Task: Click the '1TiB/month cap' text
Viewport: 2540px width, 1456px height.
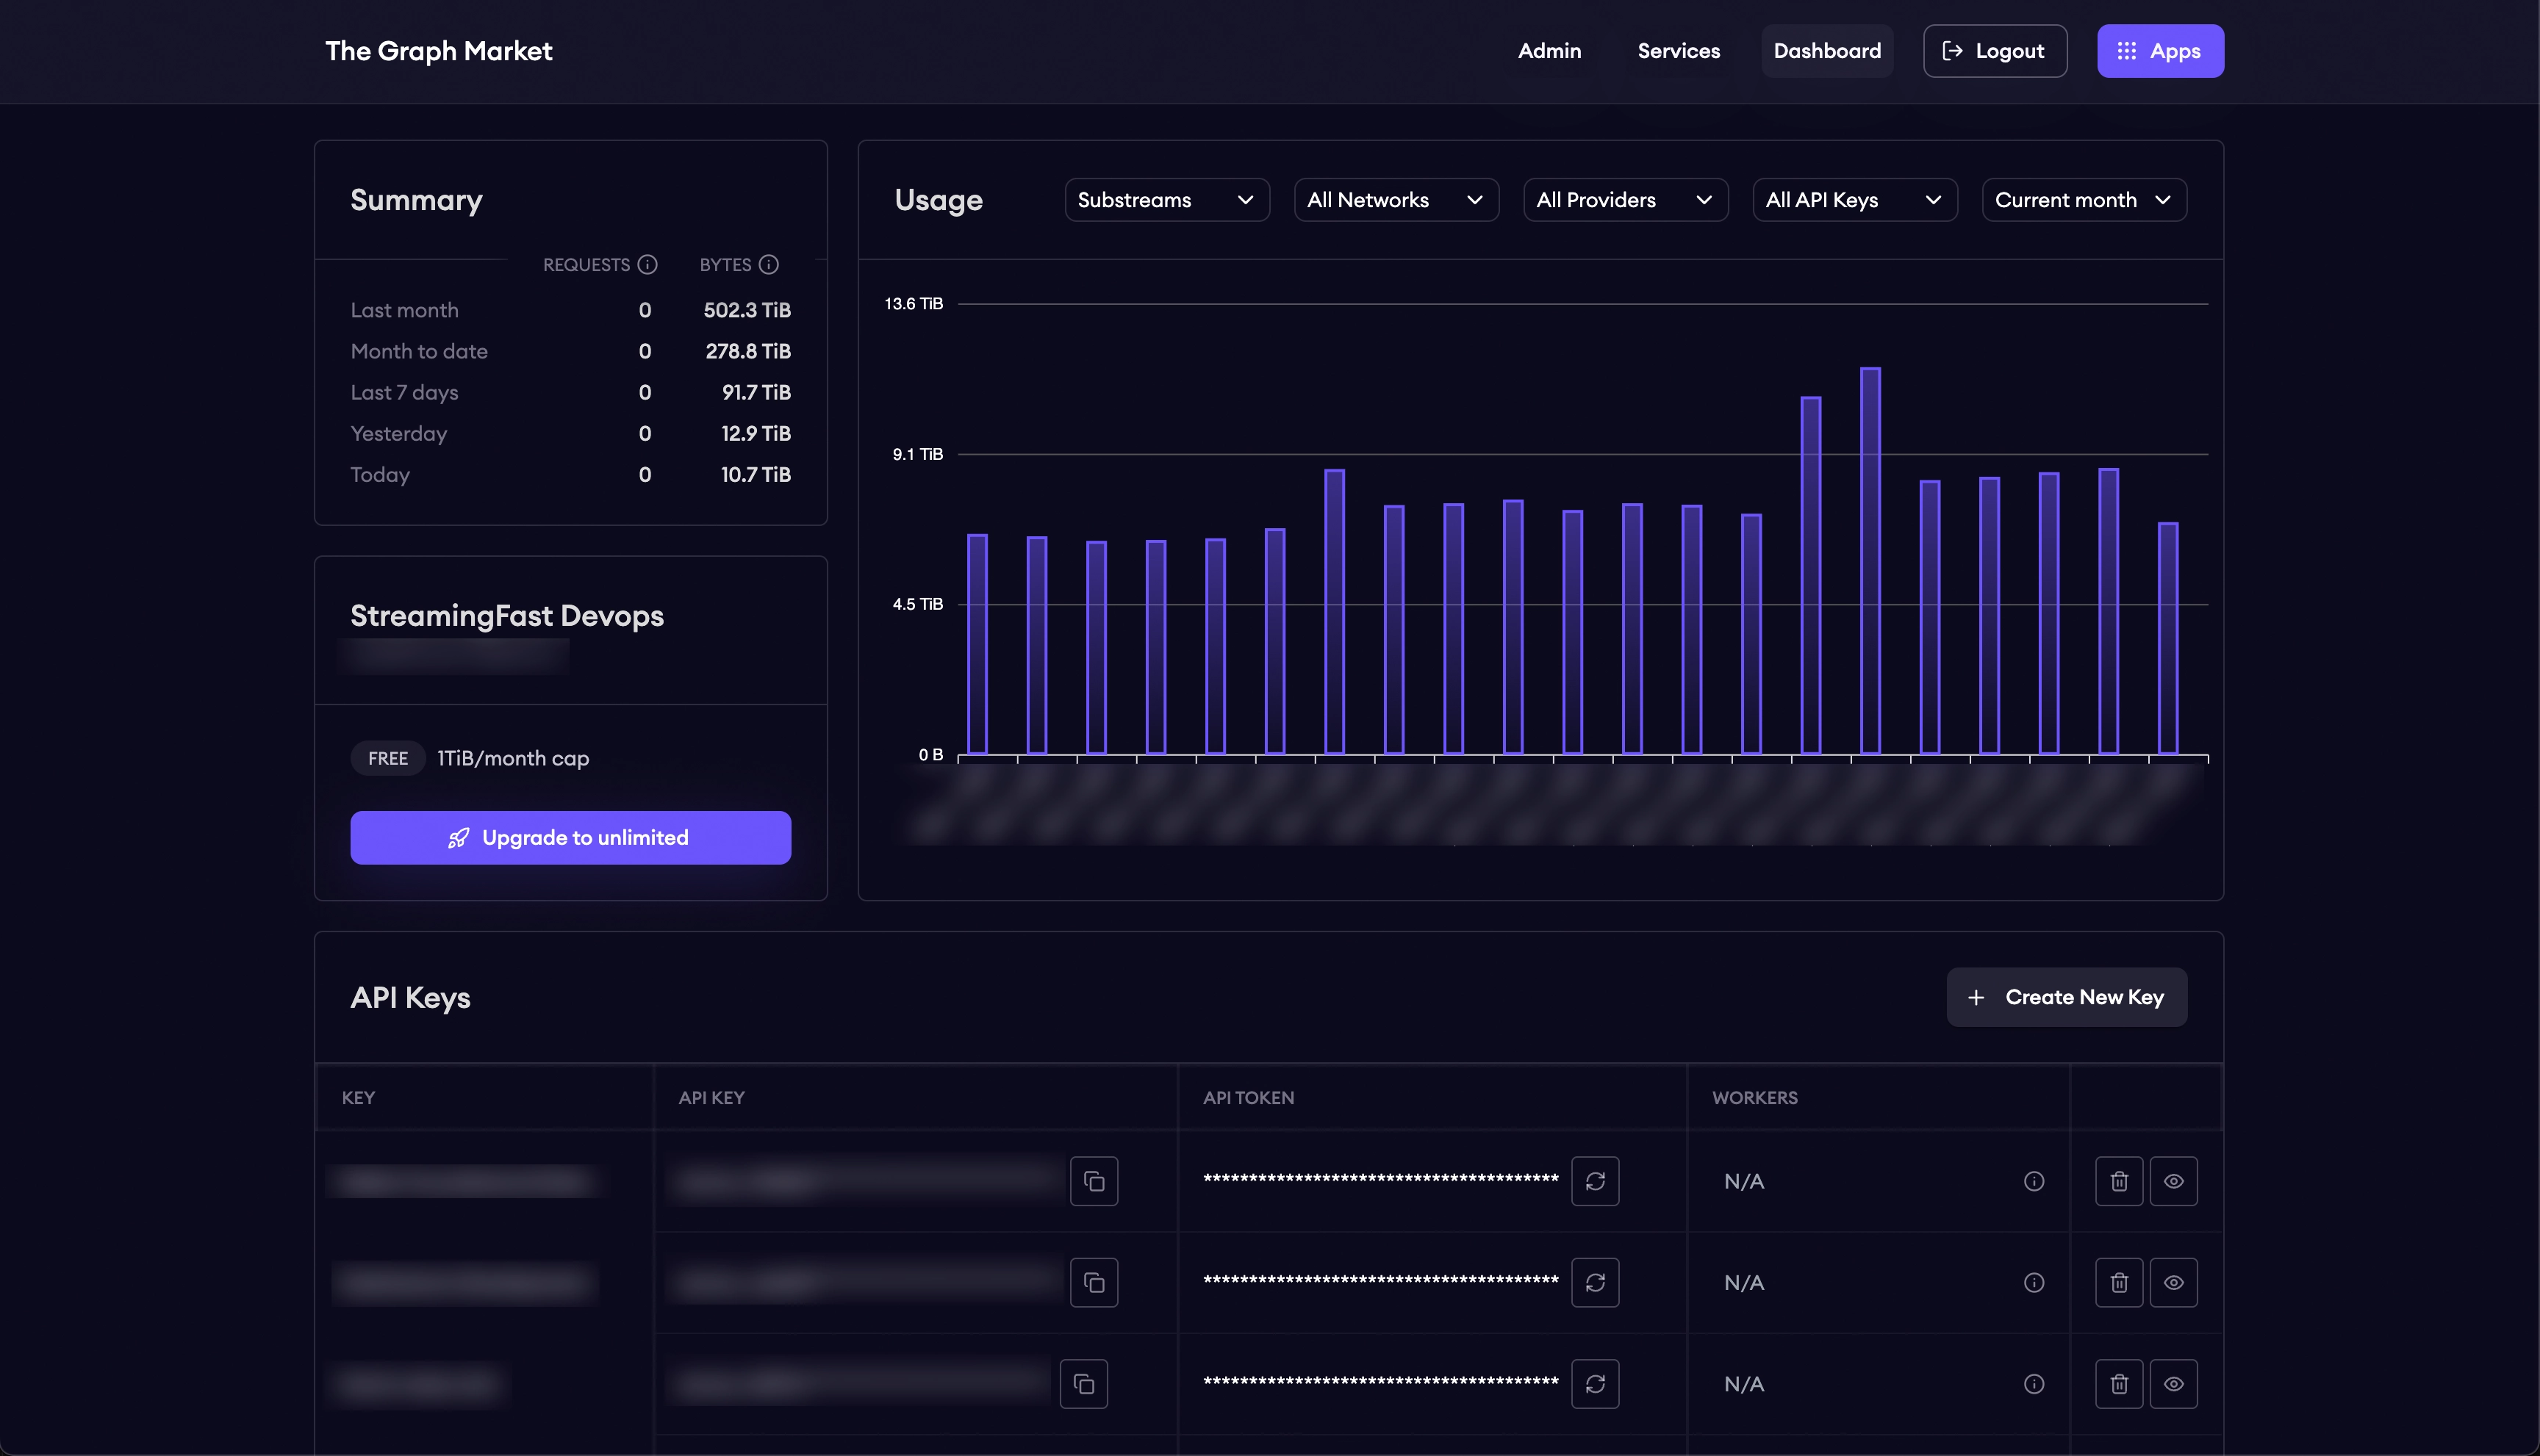Action: (513, 759)
